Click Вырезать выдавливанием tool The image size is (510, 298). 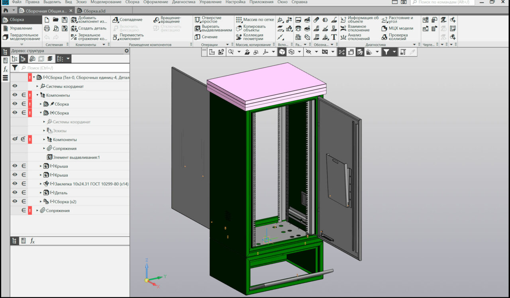[x=213, y=28]
